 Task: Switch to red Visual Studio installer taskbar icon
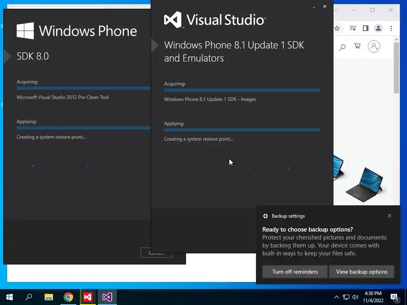pyautogui.click(x=88, y=297)
